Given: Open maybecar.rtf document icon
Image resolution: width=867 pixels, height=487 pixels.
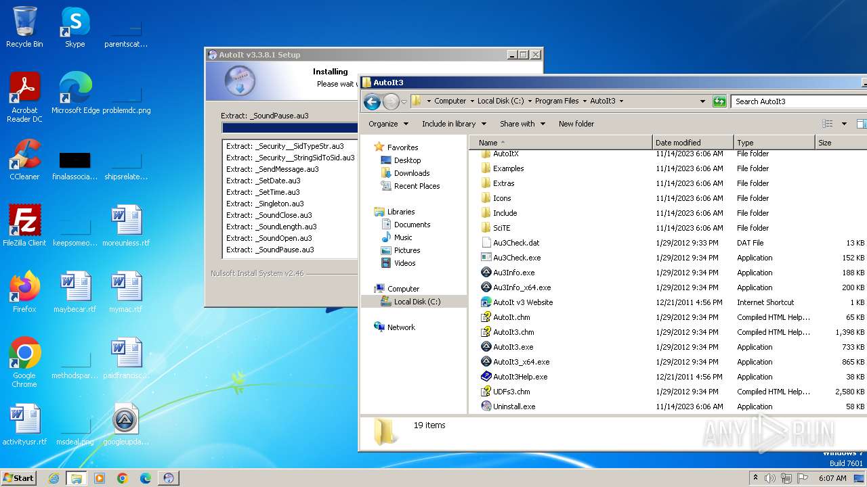Looking at the screenshot, I should click(x=75, y=292).
